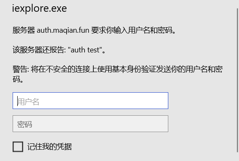Click the 警告 warning message heading word

pos(20,69)
